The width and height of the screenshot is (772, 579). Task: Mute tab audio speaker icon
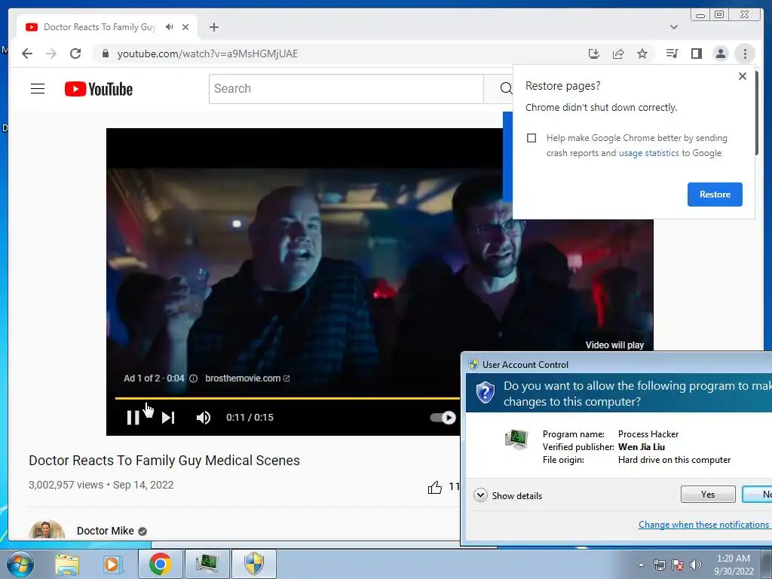click(x=170, y=27)
